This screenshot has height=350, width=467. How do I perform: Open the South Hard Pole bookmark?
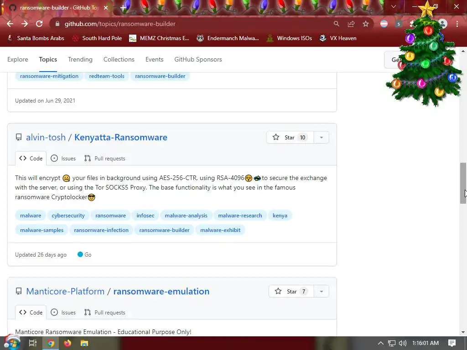click(x=97, y=38)
